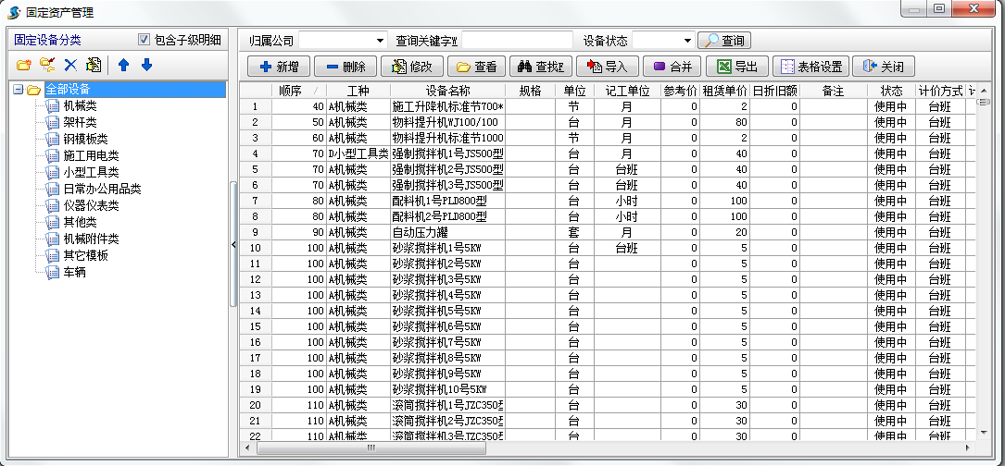Image resolution: width=1005 pixels, height=466 pixels.
Task: Open 表格设置 table settings
Action: click(x=810, y=67)
